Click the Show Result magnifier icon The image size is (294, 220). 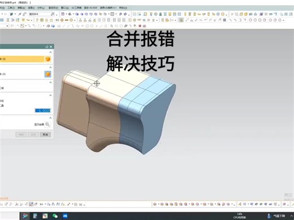tap(47, 125)
